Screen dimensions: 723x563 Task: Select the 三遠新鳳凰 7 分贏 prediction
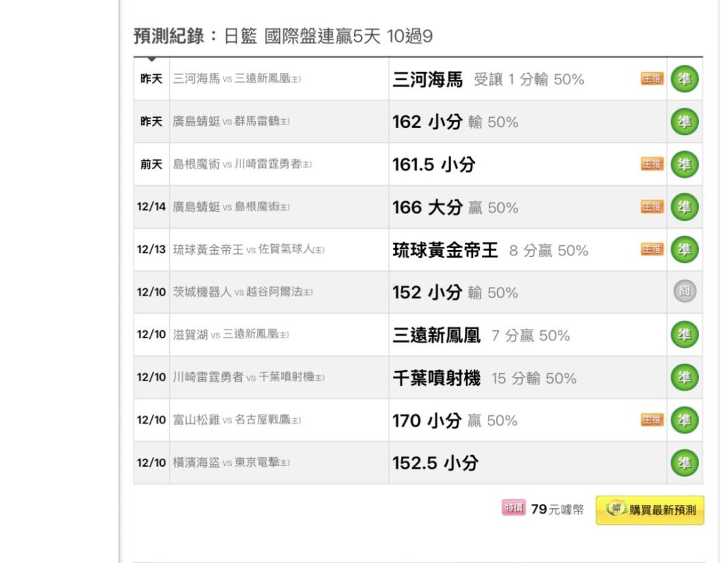[x=481, y=335]
